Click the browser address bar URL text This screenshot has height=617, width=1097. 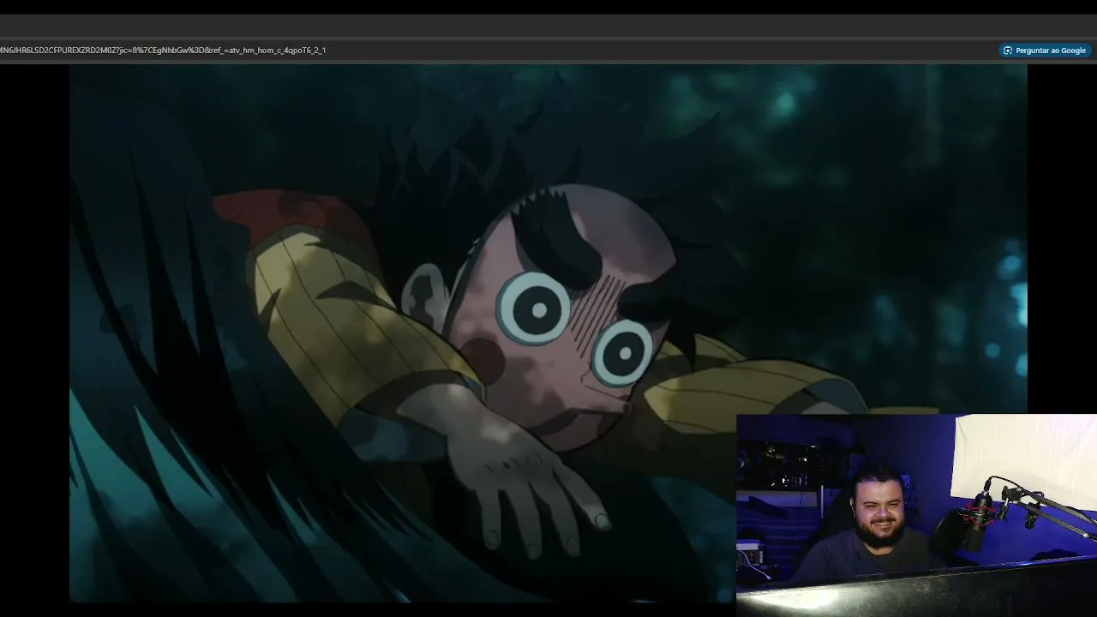[163, 51]
